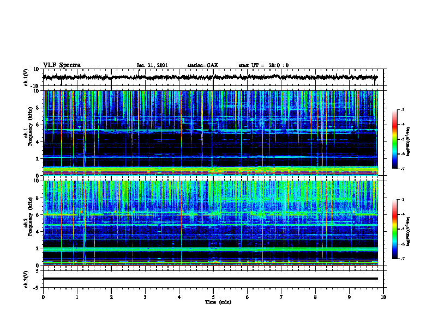Click the ch.1 'Frequency (kHz)' axis label
Image resolution: width=432 pixels, height=333 pixels.
[x=30, y=125]
